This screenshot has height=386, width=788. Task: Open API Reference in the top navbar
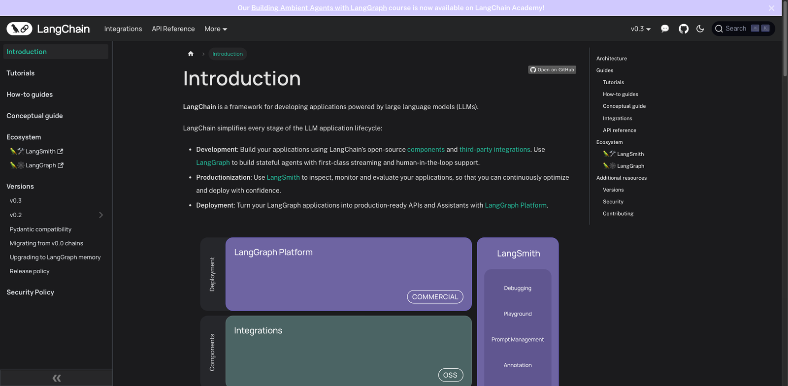pyautogui.click(x=173, y=29)
